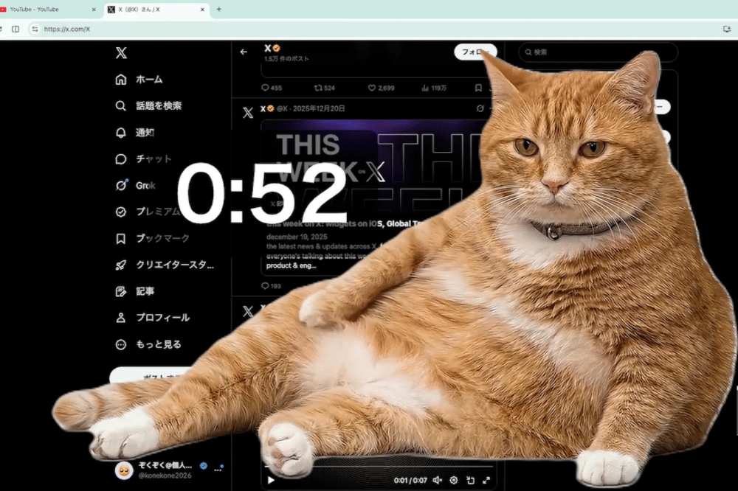This screenshot has width=738, height=491.
Task: Click the @X handle on the post
Action: tap(282, 108)
